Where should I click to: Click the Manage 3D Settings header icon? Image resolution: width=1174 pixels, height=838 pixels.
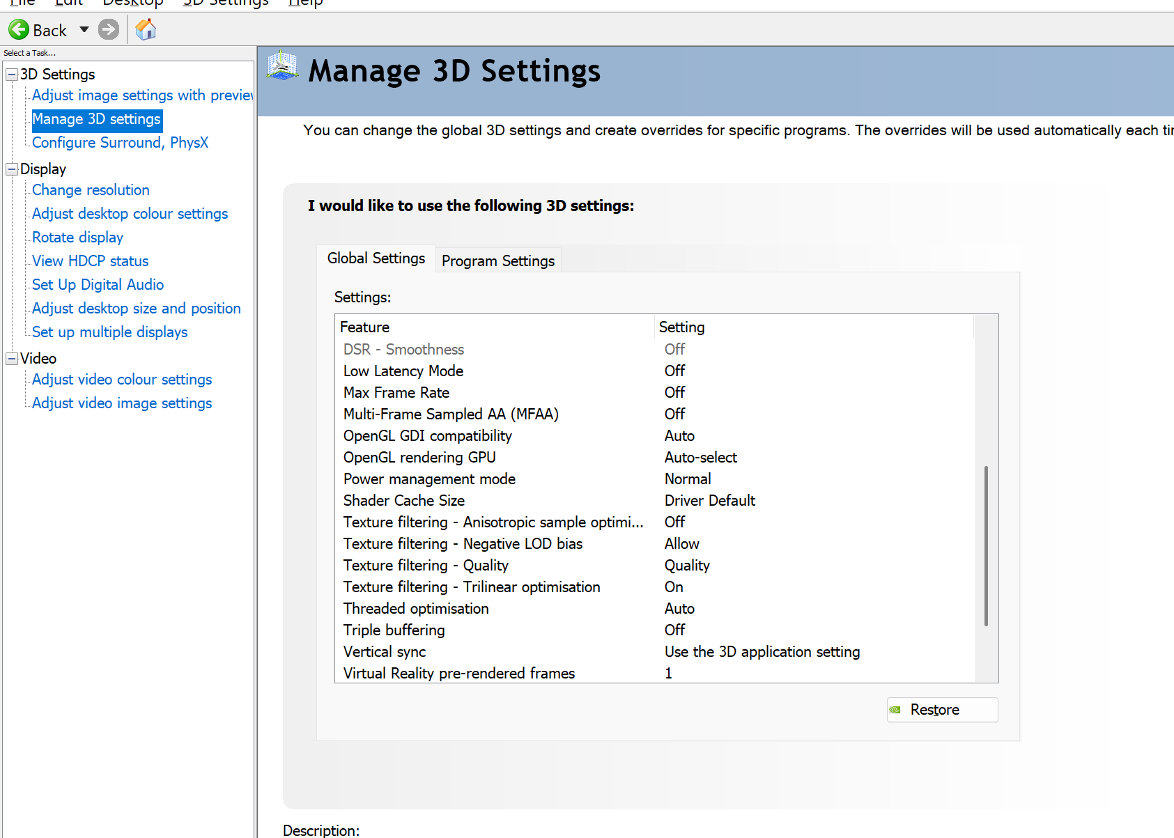pos(283,66)
